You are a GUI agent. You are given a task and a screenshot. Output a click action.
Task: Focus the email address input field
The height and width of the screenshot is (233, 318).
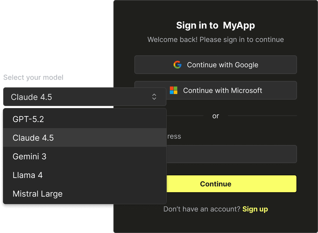click(x=231, y=154)
